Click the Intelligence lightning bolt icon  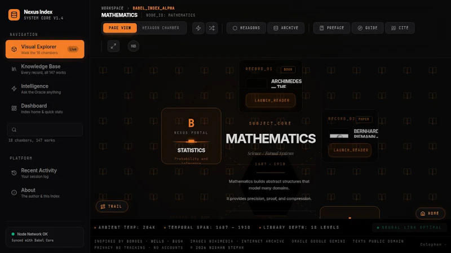pyautogui.click(x=14, y=89)
